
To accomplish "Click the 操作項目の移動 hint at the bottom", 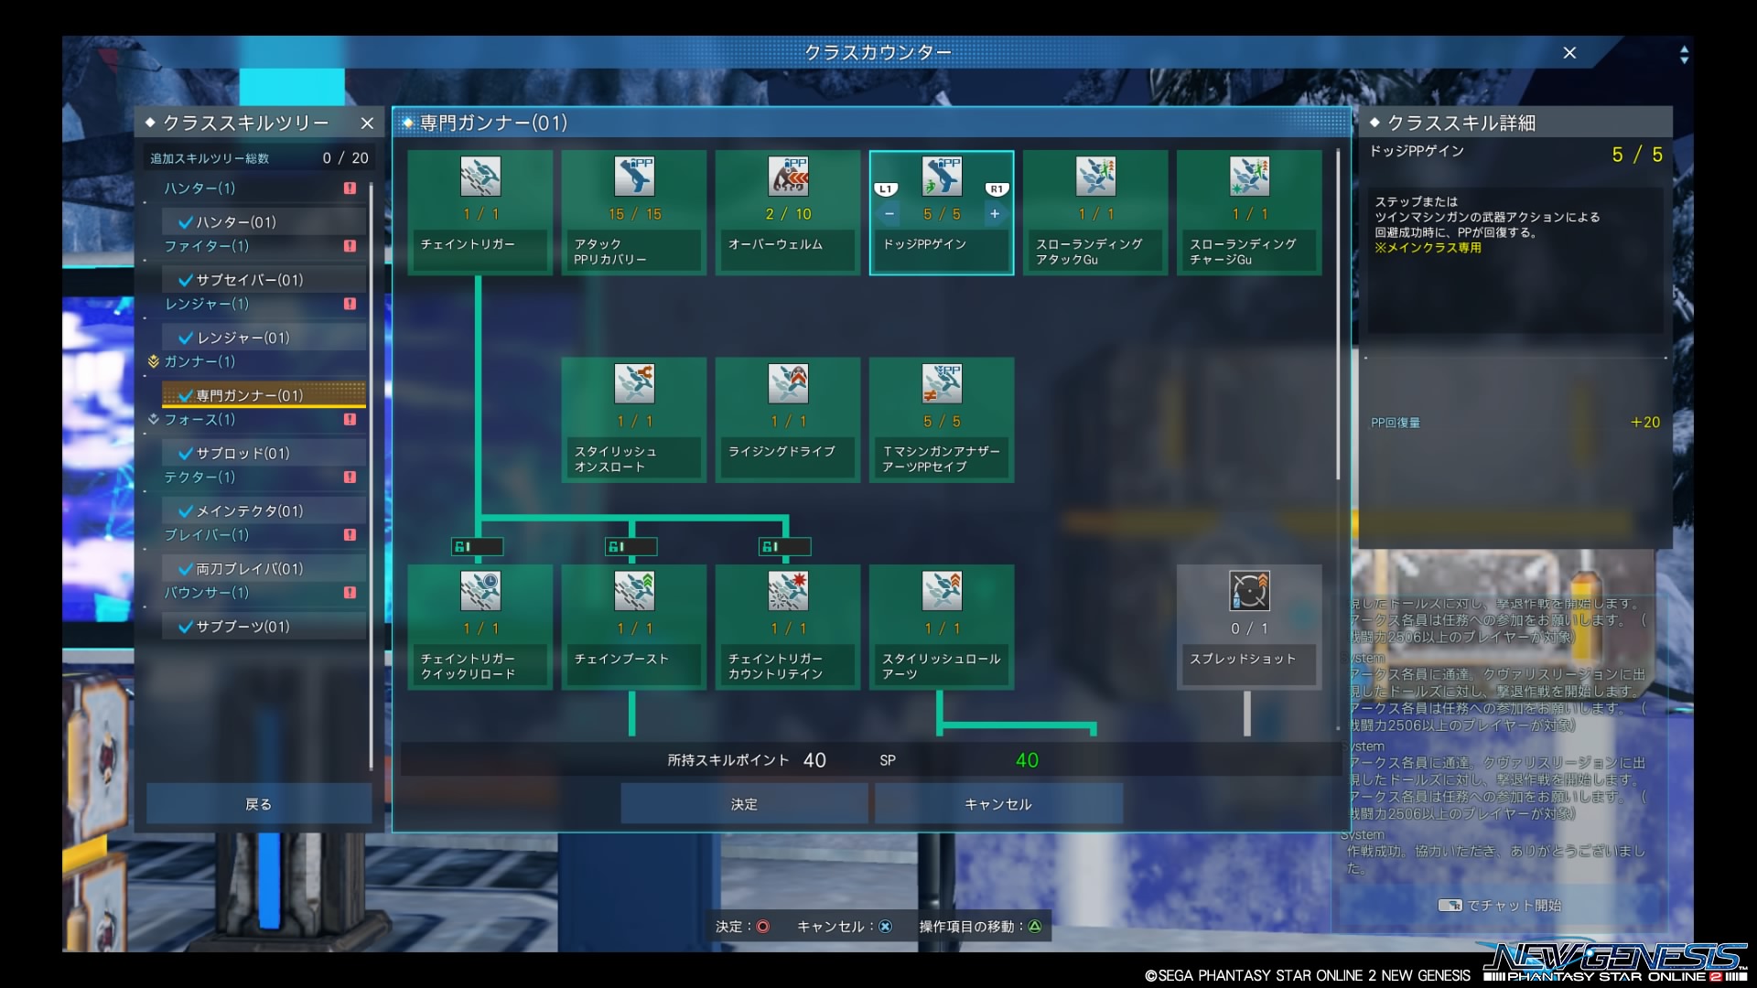I will click(980, 927).
